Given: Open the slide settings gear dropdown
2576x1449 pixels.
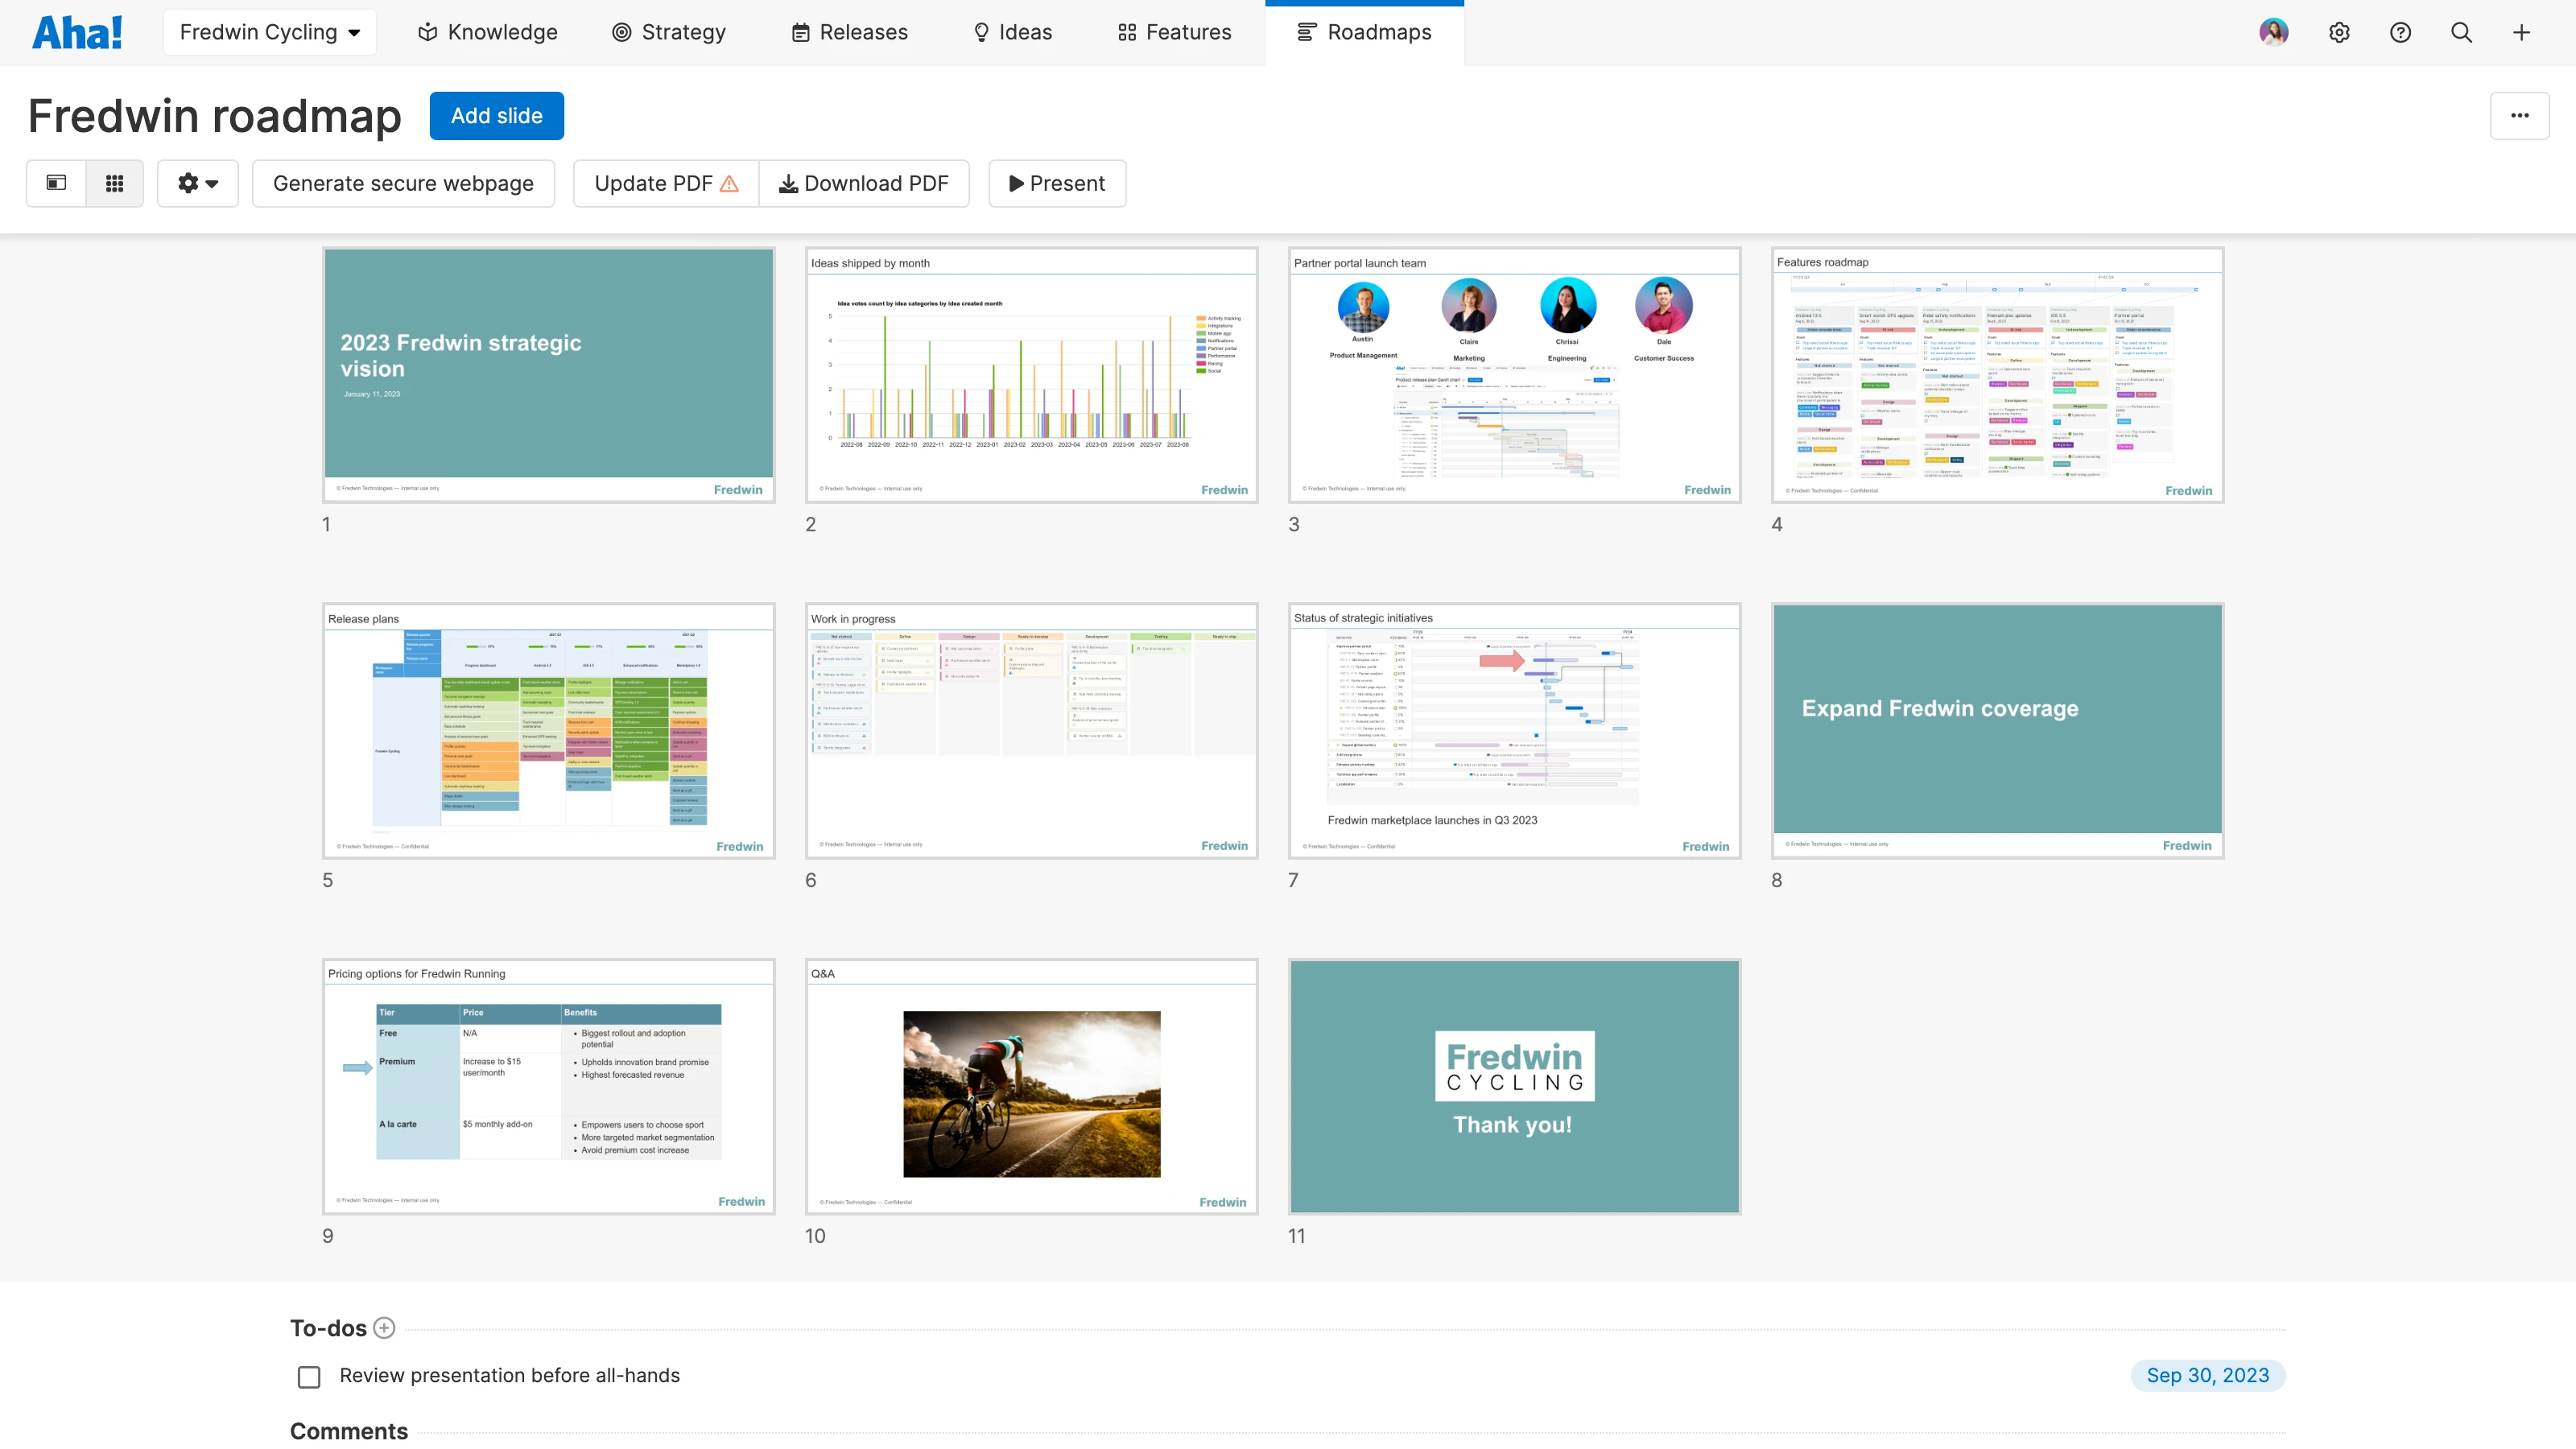Looking at the screenshot, I should (197, 183).
